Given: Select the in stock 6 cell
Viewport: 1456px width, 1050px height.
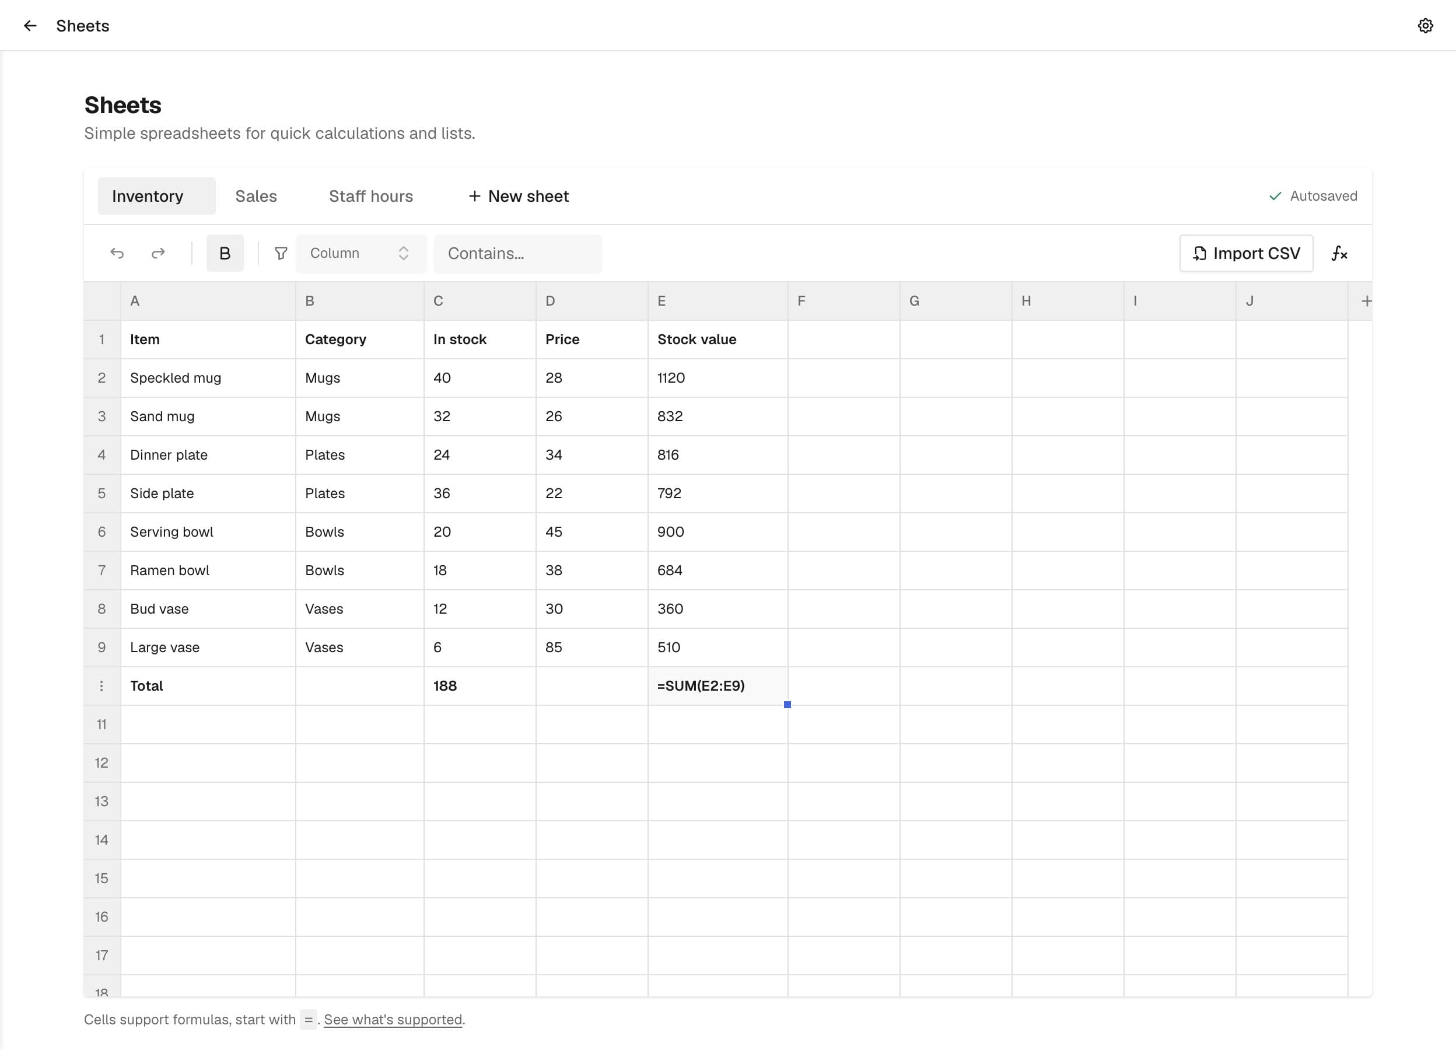Looking at the screenshot, I should [480, 647].
